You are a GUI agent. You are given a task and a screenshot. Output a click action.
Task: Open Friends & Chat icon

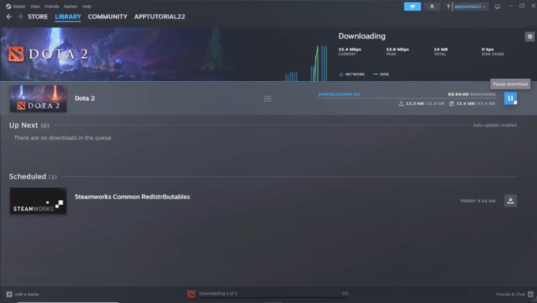530,294
